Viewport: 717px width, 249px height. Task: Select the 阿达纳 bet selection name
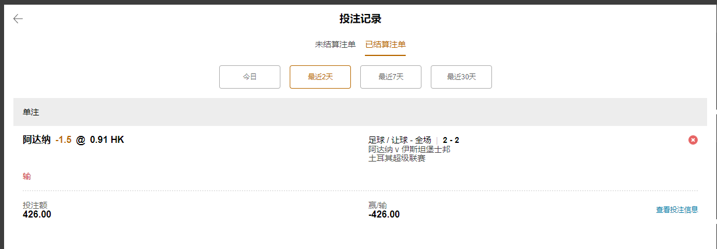click(37, 140)
